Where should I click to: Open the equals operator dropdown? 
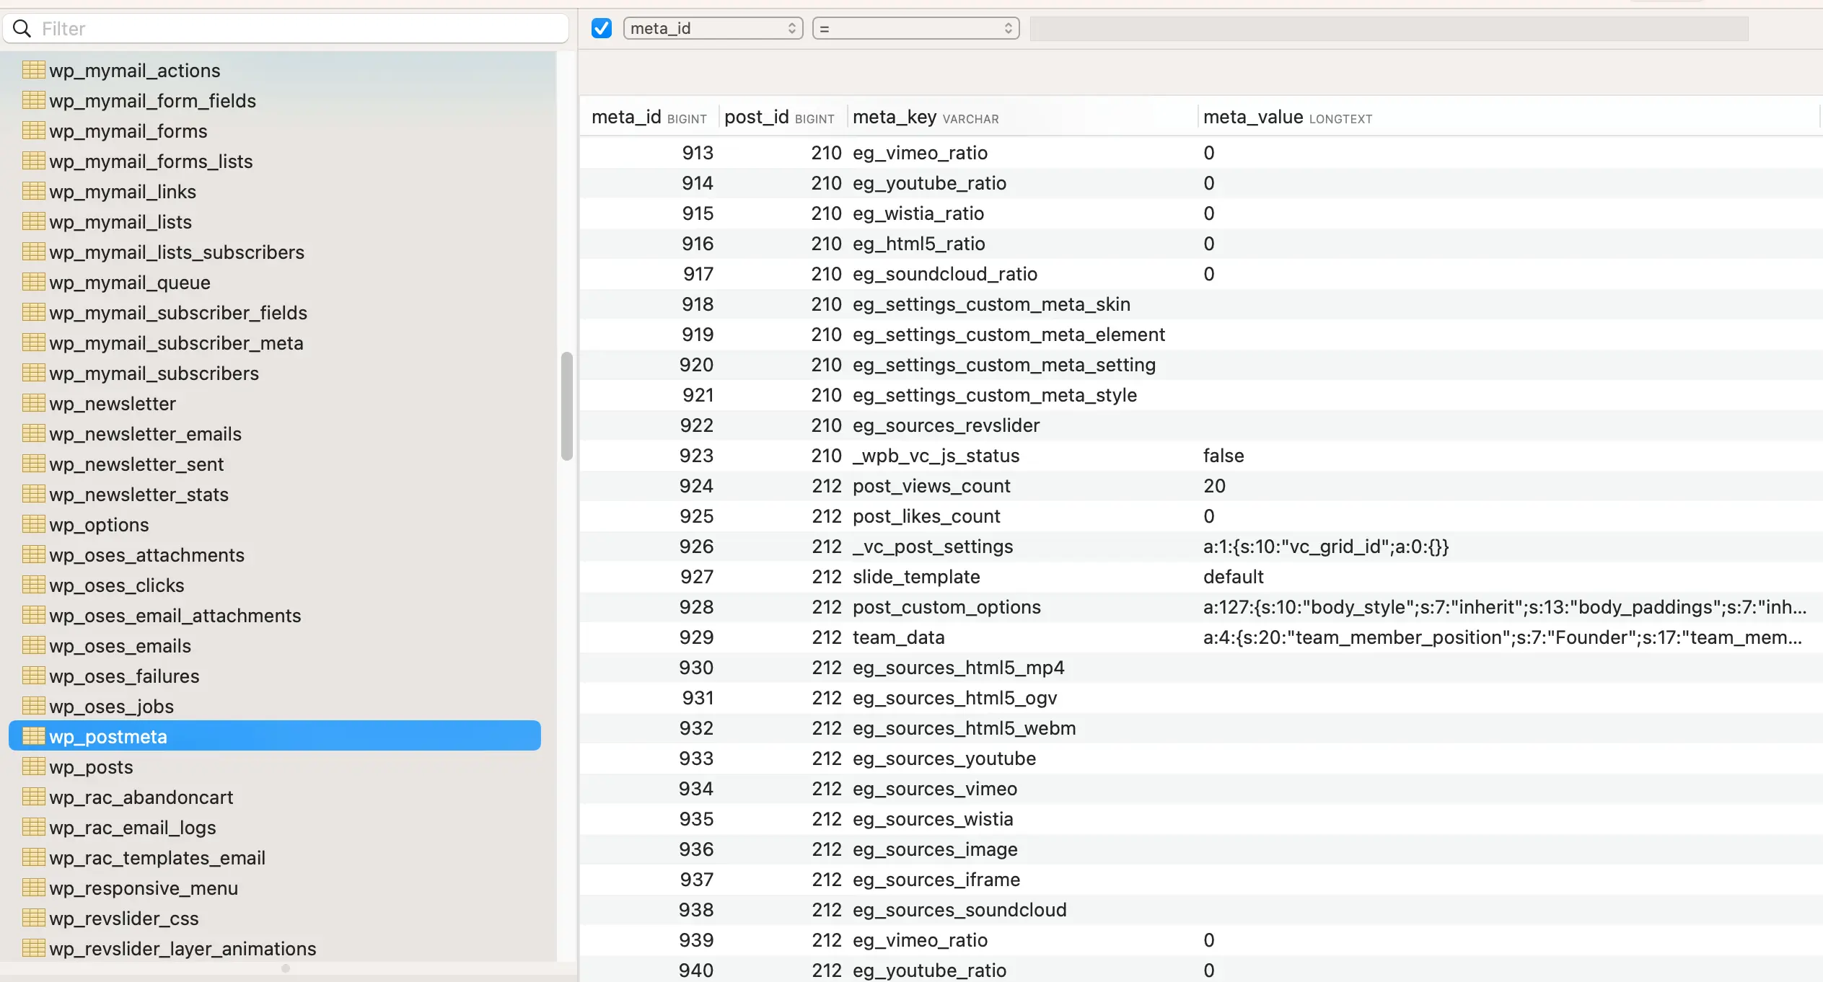[915, 29]
